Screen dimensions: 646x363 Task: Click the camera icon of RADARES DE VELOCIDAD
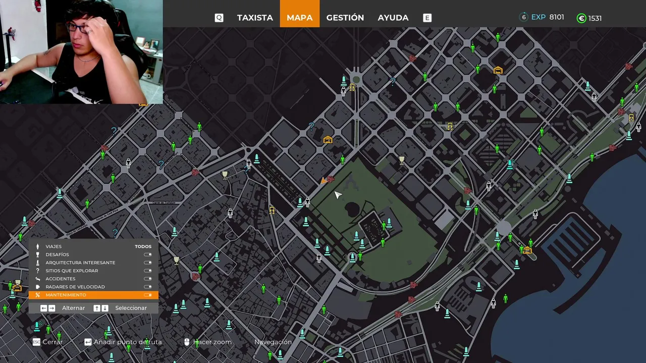37,287
